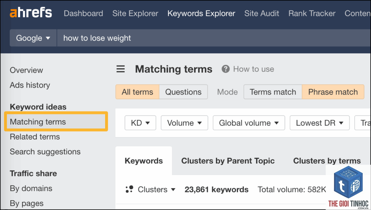
Task: Select the Keywords tab
Action: coord(143,161)
